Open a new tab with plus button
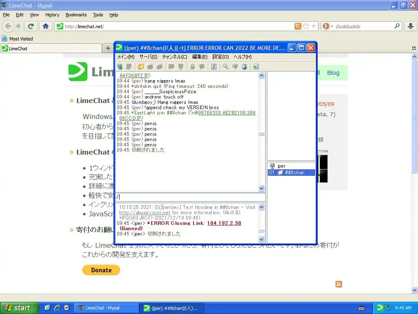Image resolution: width=418 pixels, height=314 pixels. (108, 48)
